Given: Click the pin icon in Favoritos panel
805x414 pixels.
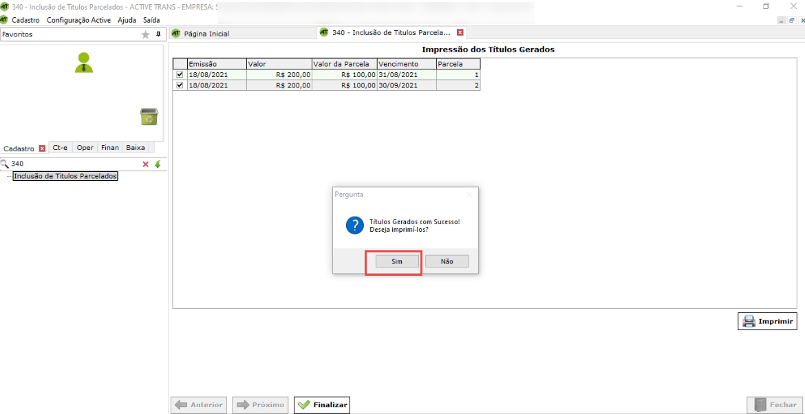Looking at the screenshot, I should click(x=158, y=34).
